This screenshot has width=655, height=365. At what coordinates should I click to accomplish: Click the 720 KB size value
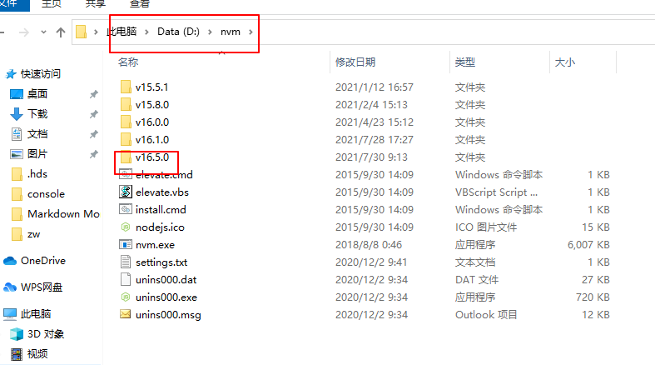593,297
